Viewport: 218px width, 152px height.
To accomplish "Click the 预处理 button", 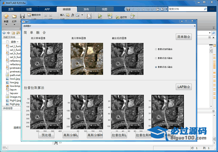I will 46,135.
